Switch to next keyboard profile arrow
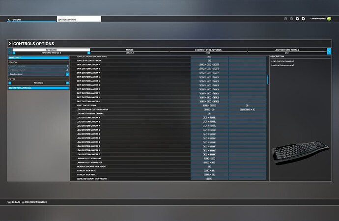This screenshot has height=221, width=339. (88, 53)
